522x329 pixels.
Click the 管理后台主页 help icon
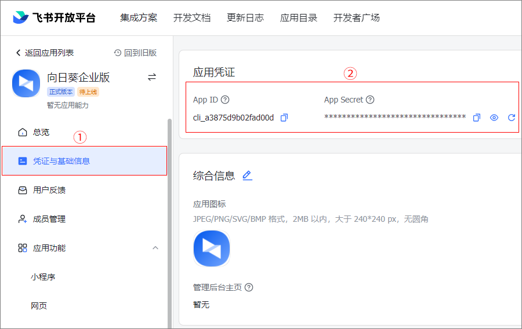click(x=249, y=287)
